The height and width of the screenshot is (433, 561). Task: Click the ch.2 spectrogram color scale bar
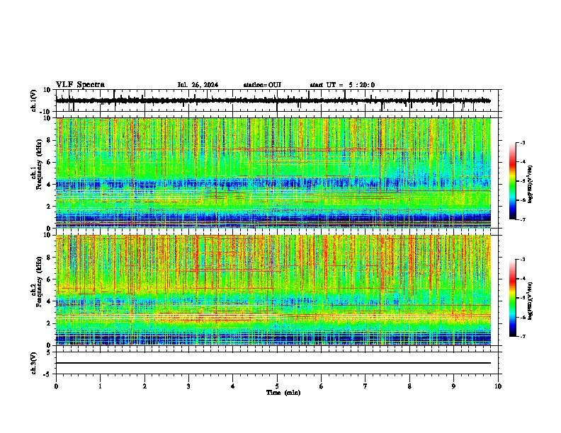click(x=513, y=298)
